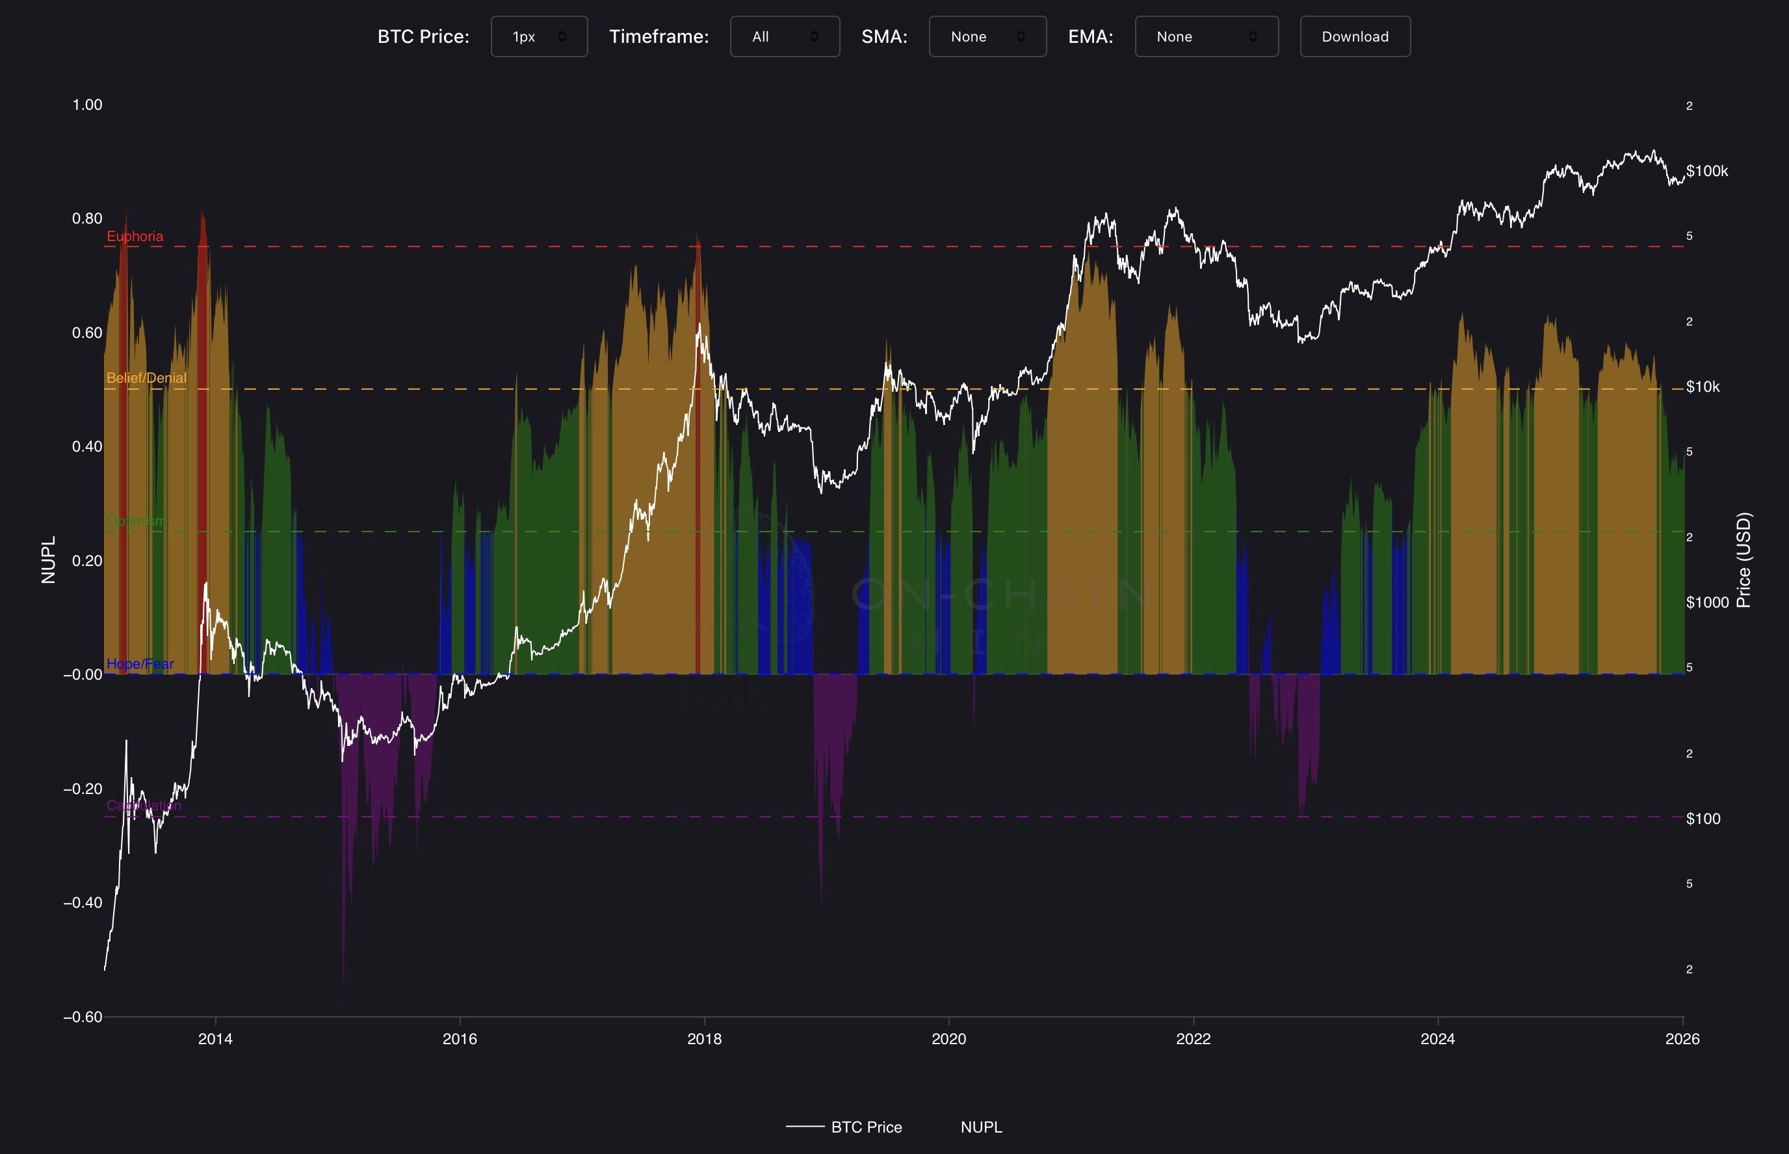This screenshot has width=1789, height=1154.
Task: Click the Belief/Denial threshold label
Action: pyautogui.click(x=146, y=378)
